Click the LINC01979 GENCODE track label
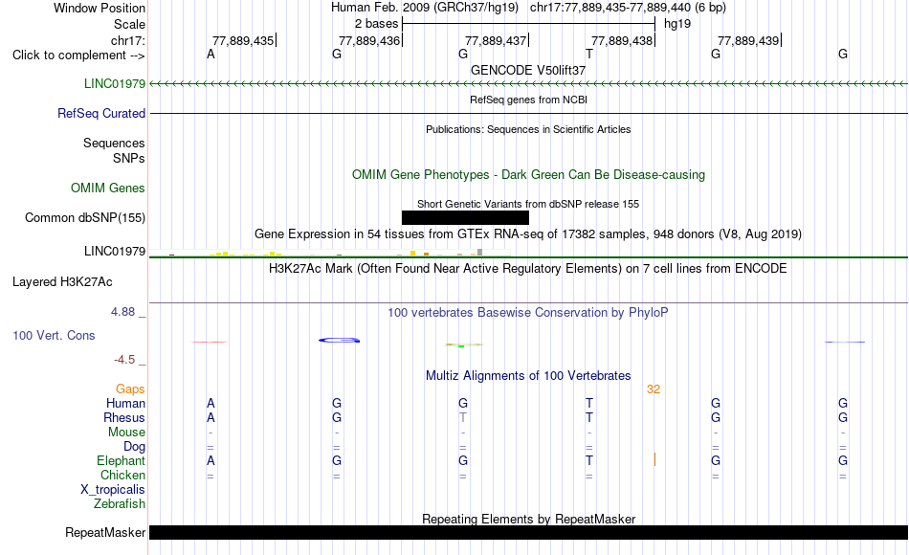 [114, 83]
